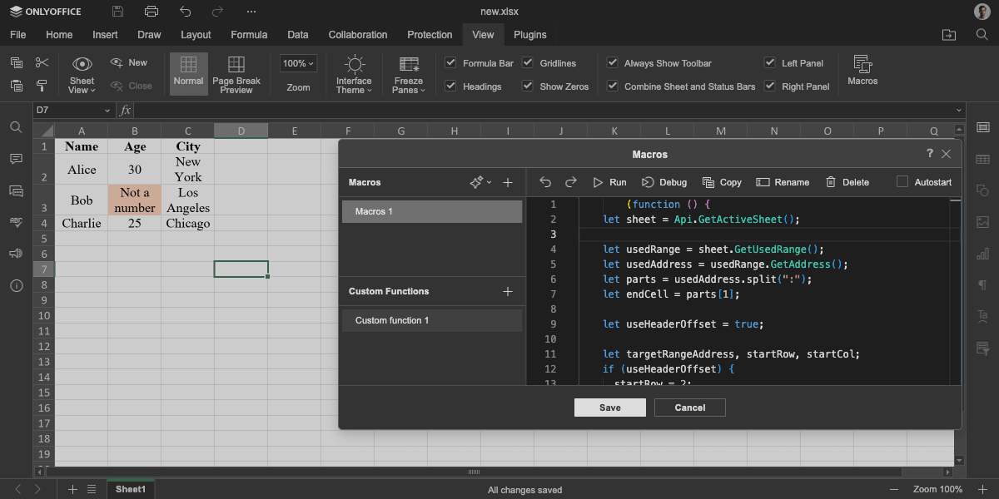Open Cell settings in right sidebar
Screen dimensions: 999x499
pos(983,127)
